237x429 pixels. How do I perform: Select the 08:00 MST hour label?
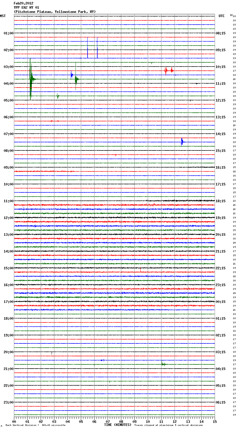point(9,151)
